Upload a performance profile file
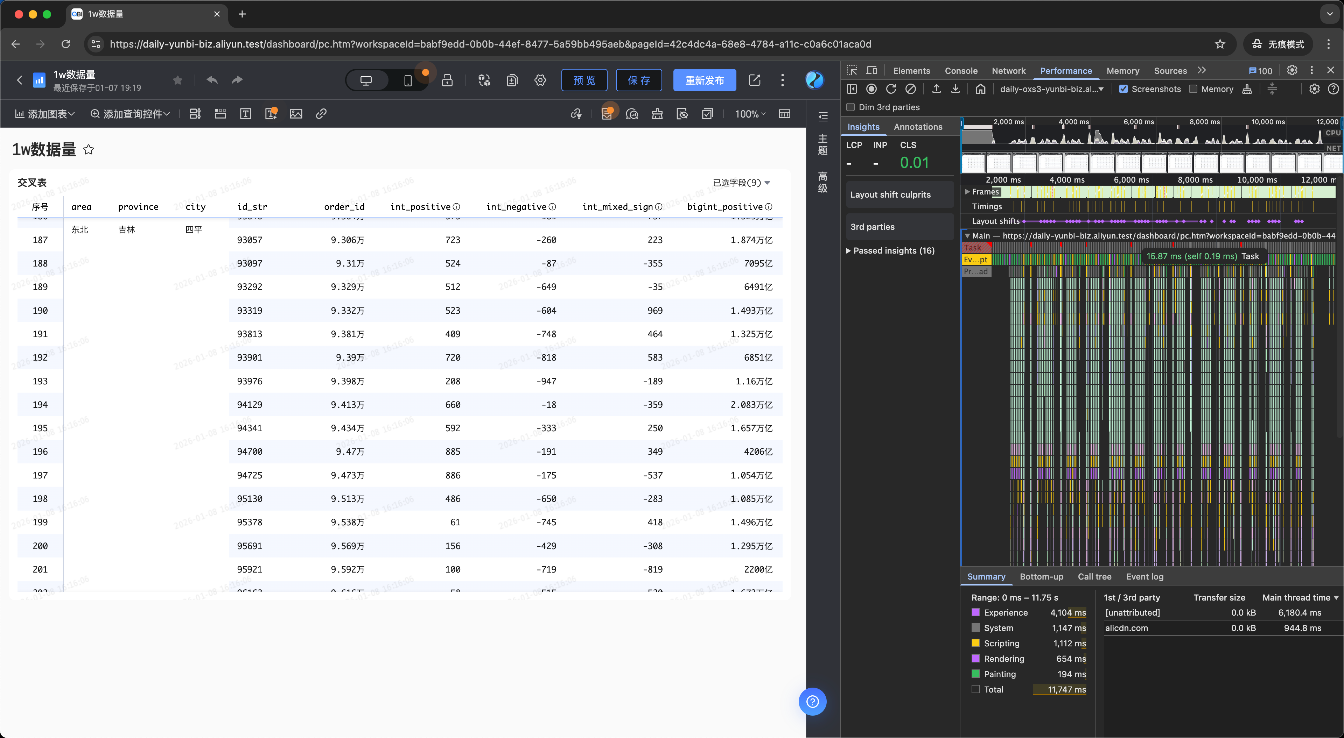This screenshot has height=738, width=1344. pos(937,89)
